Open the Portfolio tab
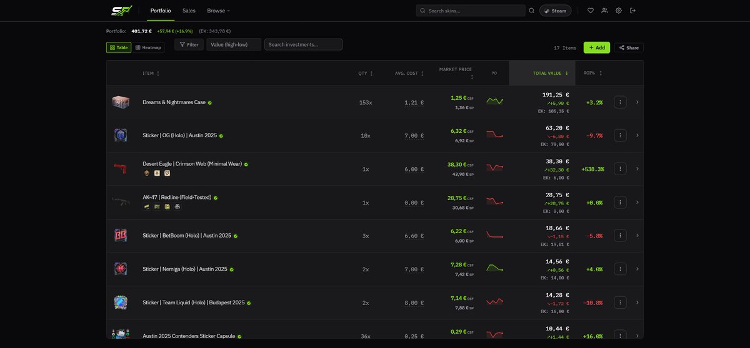This screenshot has height=348, width=750. (161, 11)
